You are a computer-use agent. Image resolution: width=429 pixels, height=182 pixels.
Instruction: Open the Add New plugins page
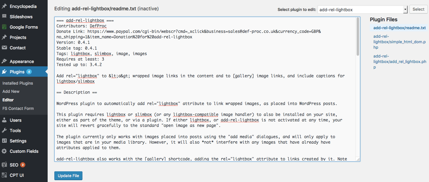(11, 91)
